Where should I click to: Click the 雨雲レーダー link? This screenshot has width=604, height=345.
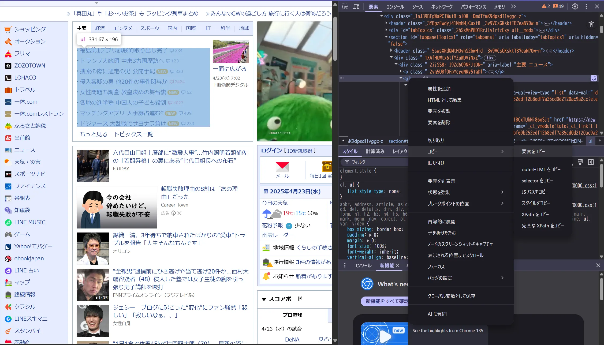point(278,235)
